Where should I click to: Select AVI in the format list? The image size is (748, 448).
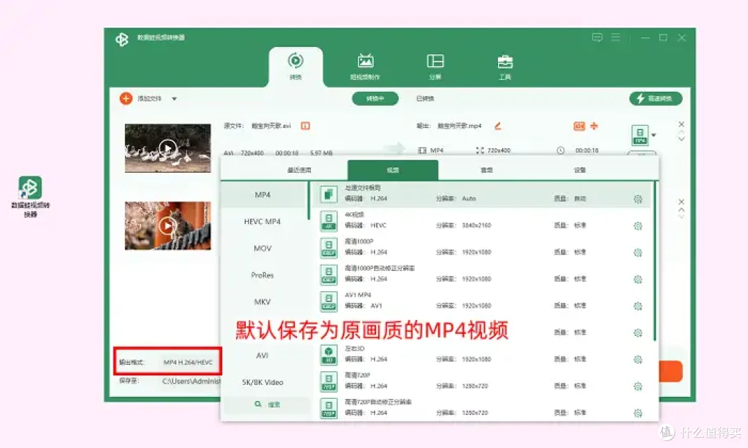262,355
